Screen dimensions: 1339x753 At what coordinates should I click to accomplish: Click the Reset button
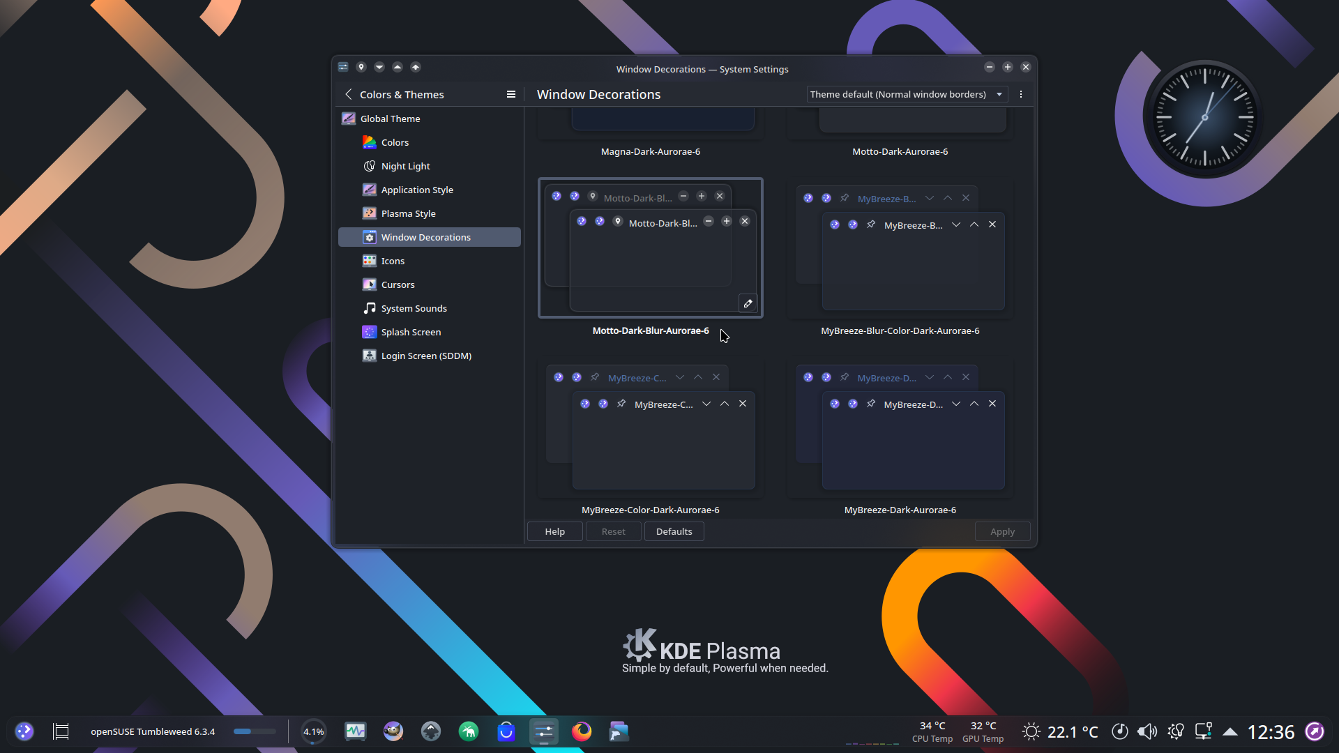point(614,531)
